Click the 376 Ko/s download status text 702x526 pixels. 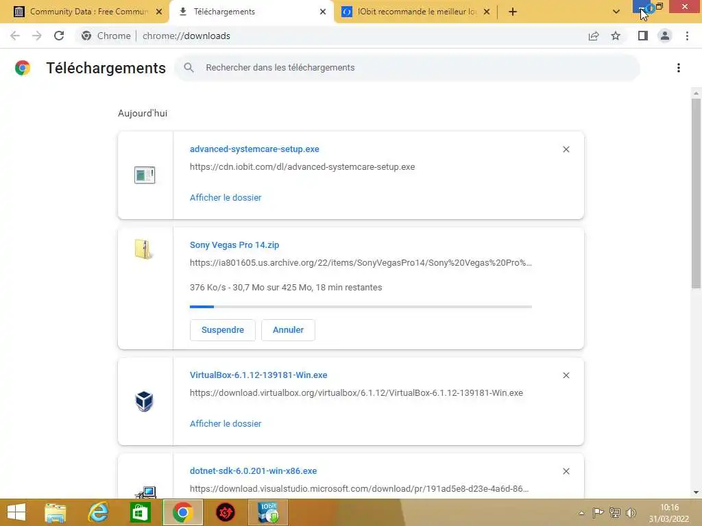[x=286, y=288]
